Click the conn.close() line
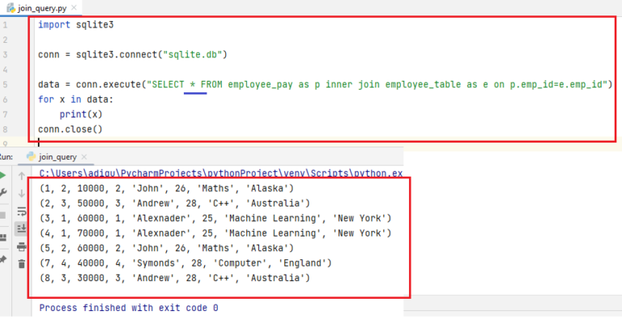This screenshot has width=622, height=328. coord(70,130)
